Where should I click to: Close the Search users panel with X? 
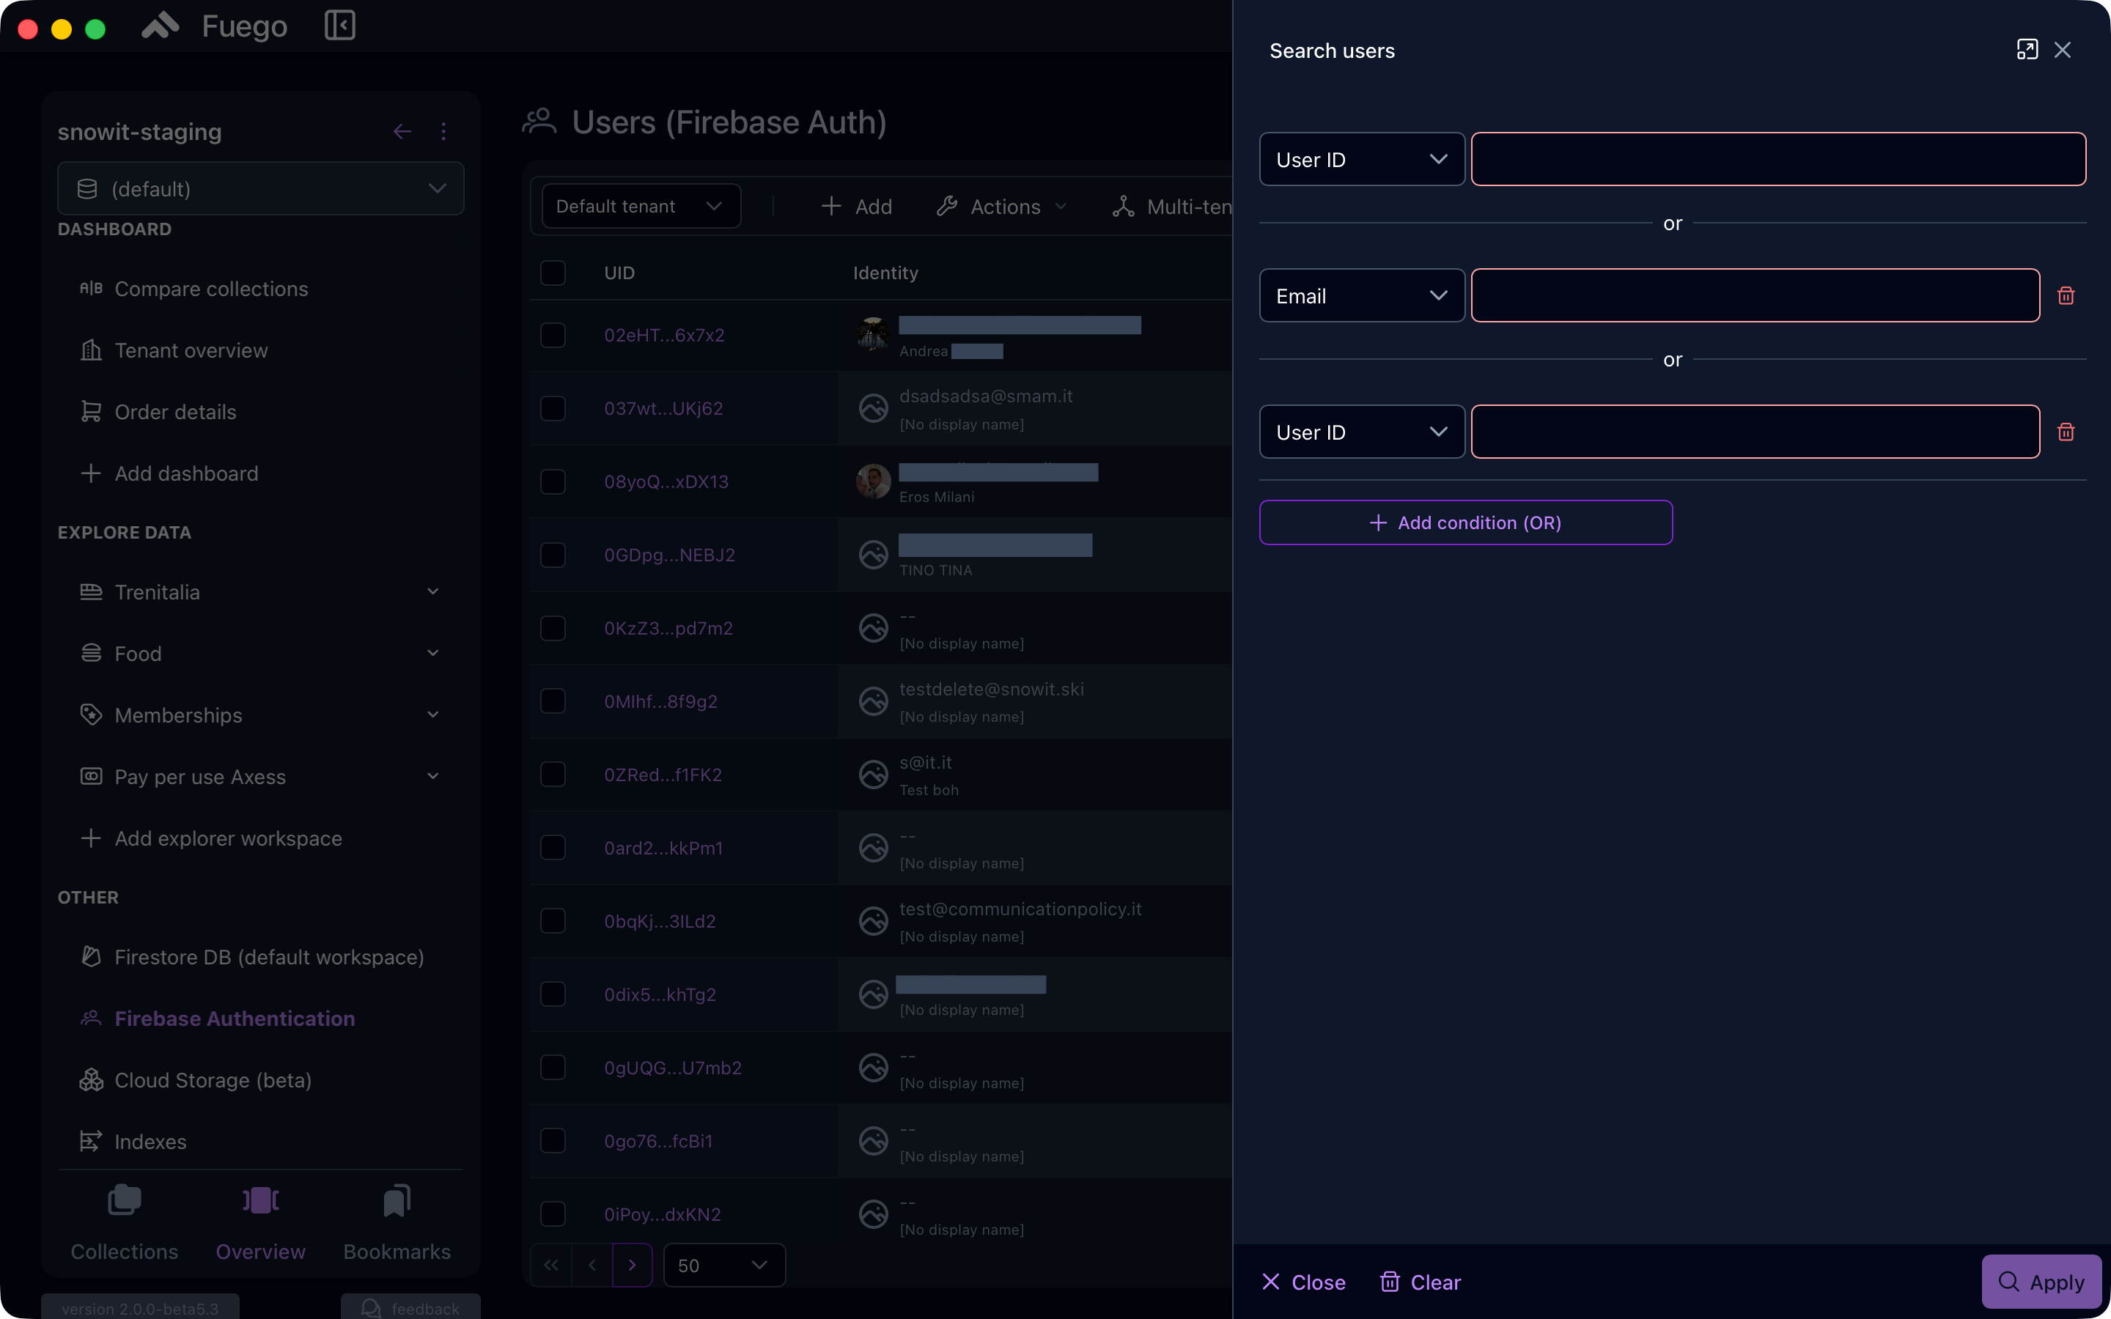coord(2062,50)
